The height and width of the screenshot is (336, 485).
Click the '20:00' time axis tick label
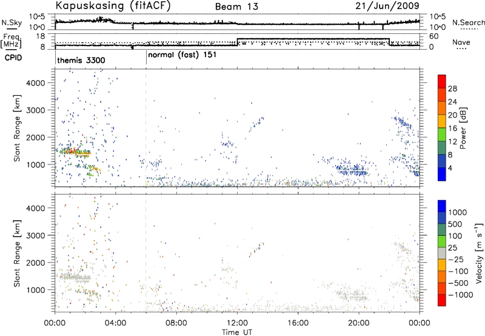pyautogui.click(x=359, y=323)
